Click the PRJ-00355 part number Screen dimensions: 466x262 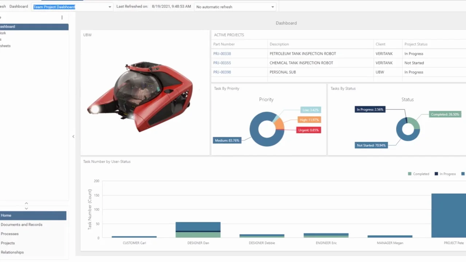point(222,63)
